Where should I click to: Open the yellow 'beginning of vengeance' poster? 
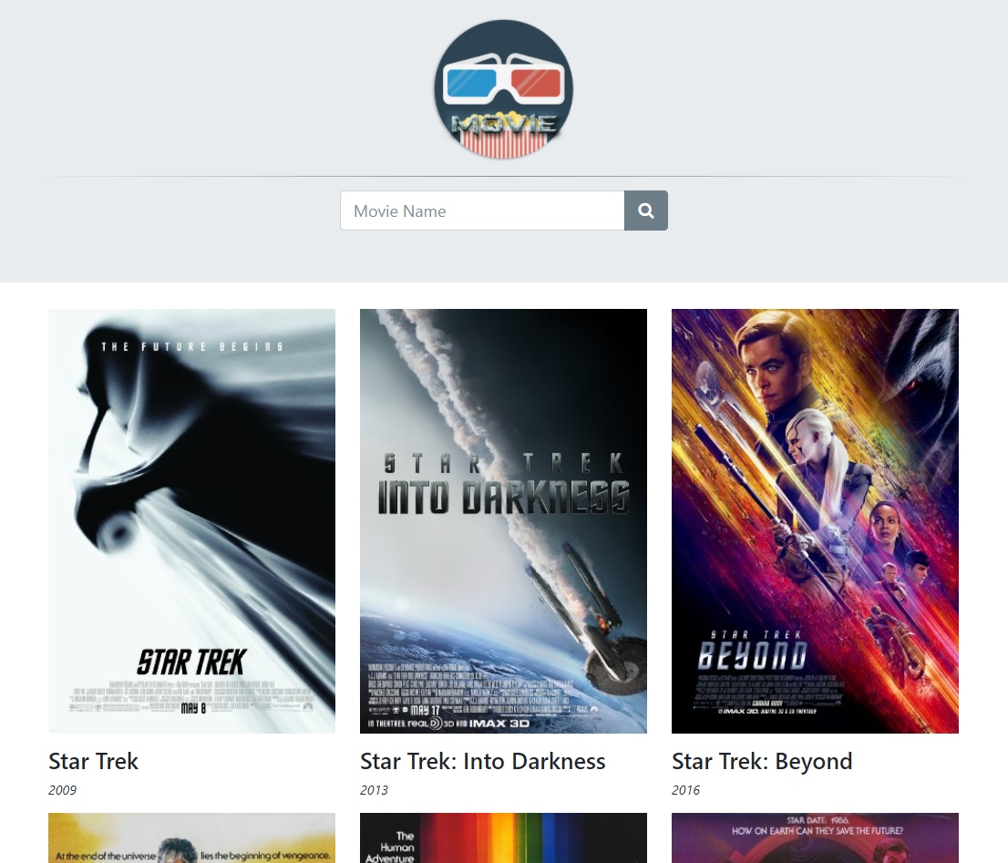pyautogui.click(x=191, y=837)
